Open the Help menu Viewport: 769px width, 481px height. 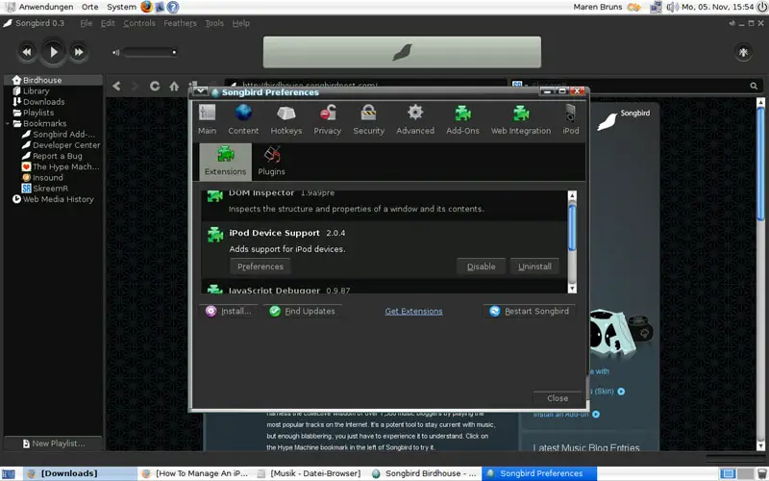tap(241, 23)
